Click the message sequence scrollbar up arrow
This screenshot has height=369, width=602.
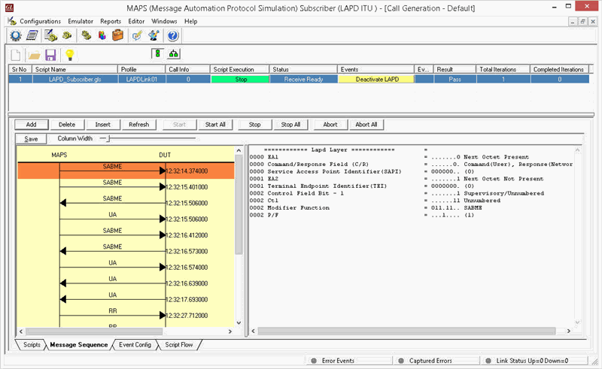click(239, 151)
